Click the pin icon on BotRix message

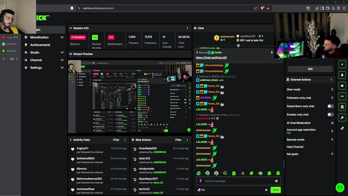tap(272, 53)
